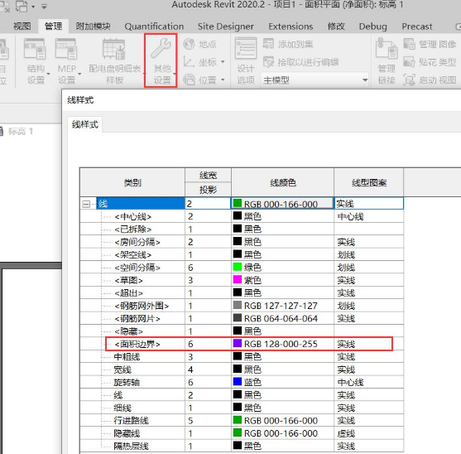Click 贴花类型 icon
461x454 pixels.
click(x=409, y=62)
